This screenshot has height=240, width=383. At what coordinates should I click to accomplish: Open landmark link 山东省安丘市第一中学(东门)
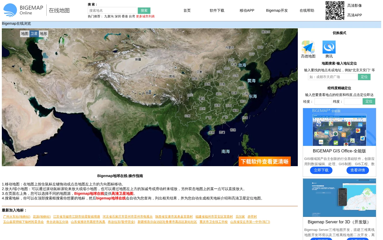(x=250, y=222)
